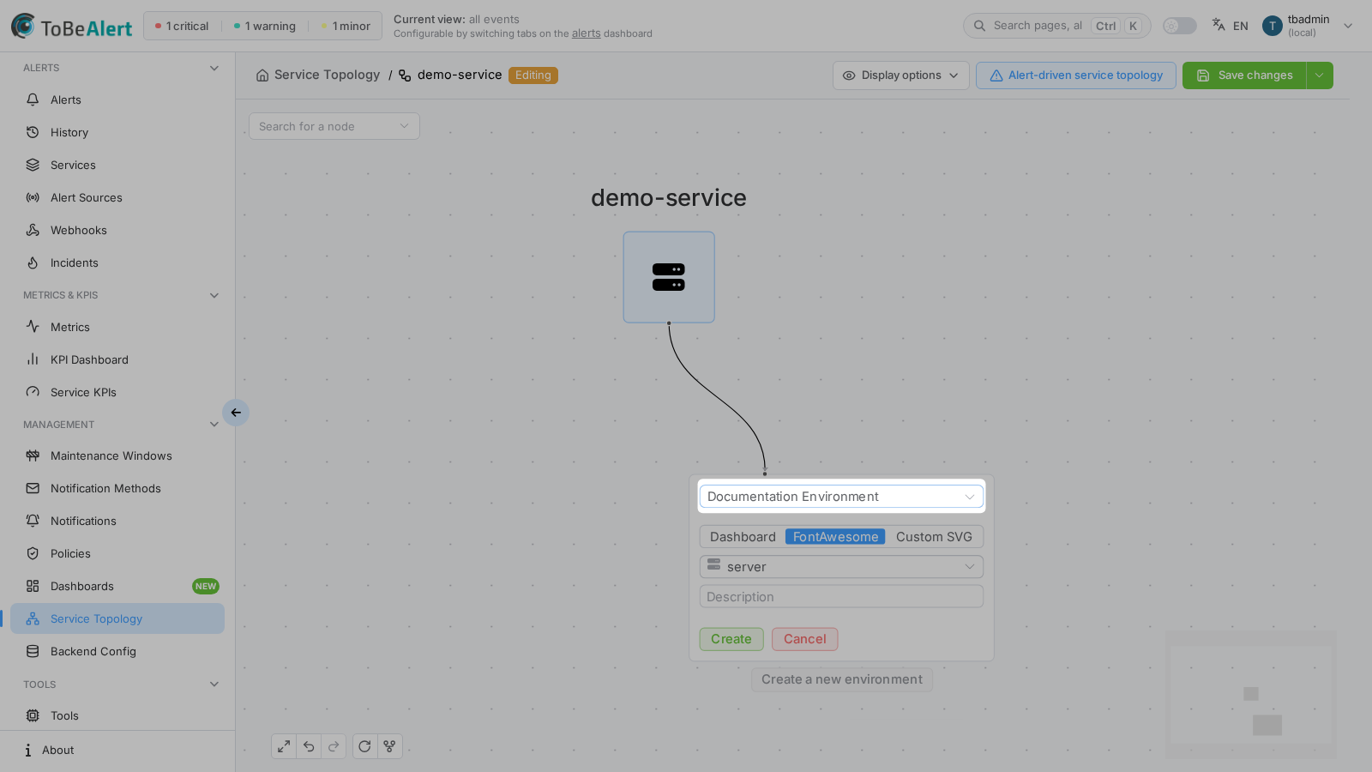This screenshot has width=1372, height=772.
Task: Select the Dashboard icon type option
Action: [743, 537]
